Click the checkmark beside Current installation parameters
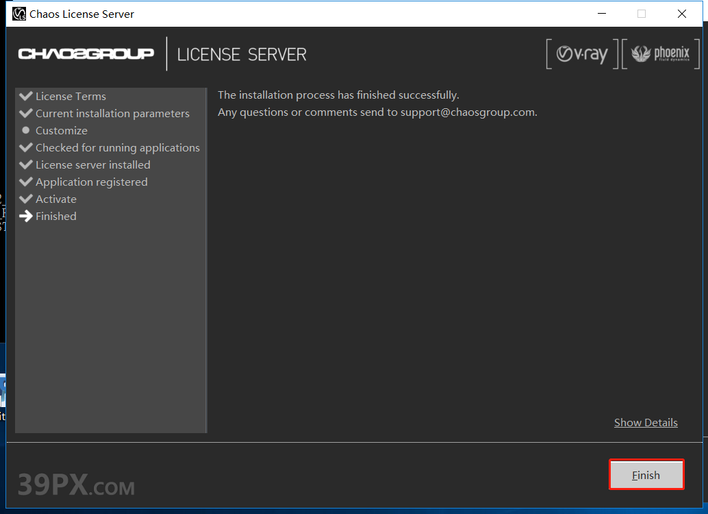The height and width of the screenshot is (514, 708). 26,113
